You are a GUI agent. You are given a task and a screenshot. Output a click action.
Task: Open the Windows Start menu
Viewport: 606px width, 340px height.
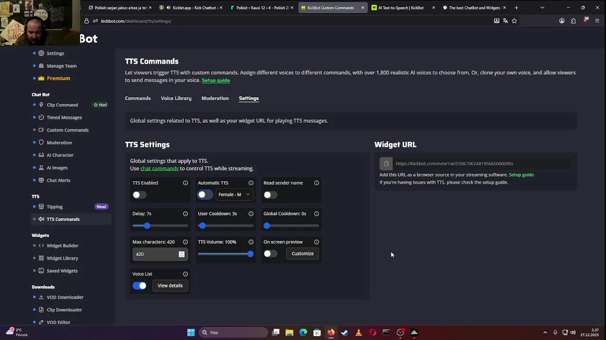[x=191, y=332]
